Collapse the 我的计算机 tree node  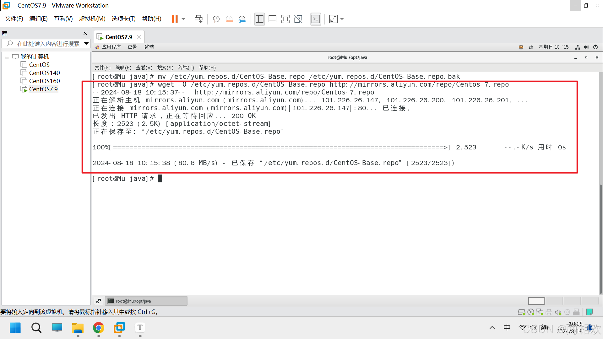(7, 57)
